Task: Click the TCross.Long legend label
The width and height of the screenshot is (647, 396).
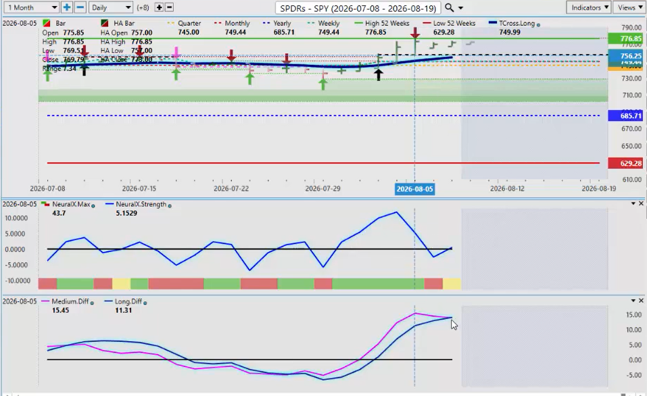Action: tap(517, 23)
